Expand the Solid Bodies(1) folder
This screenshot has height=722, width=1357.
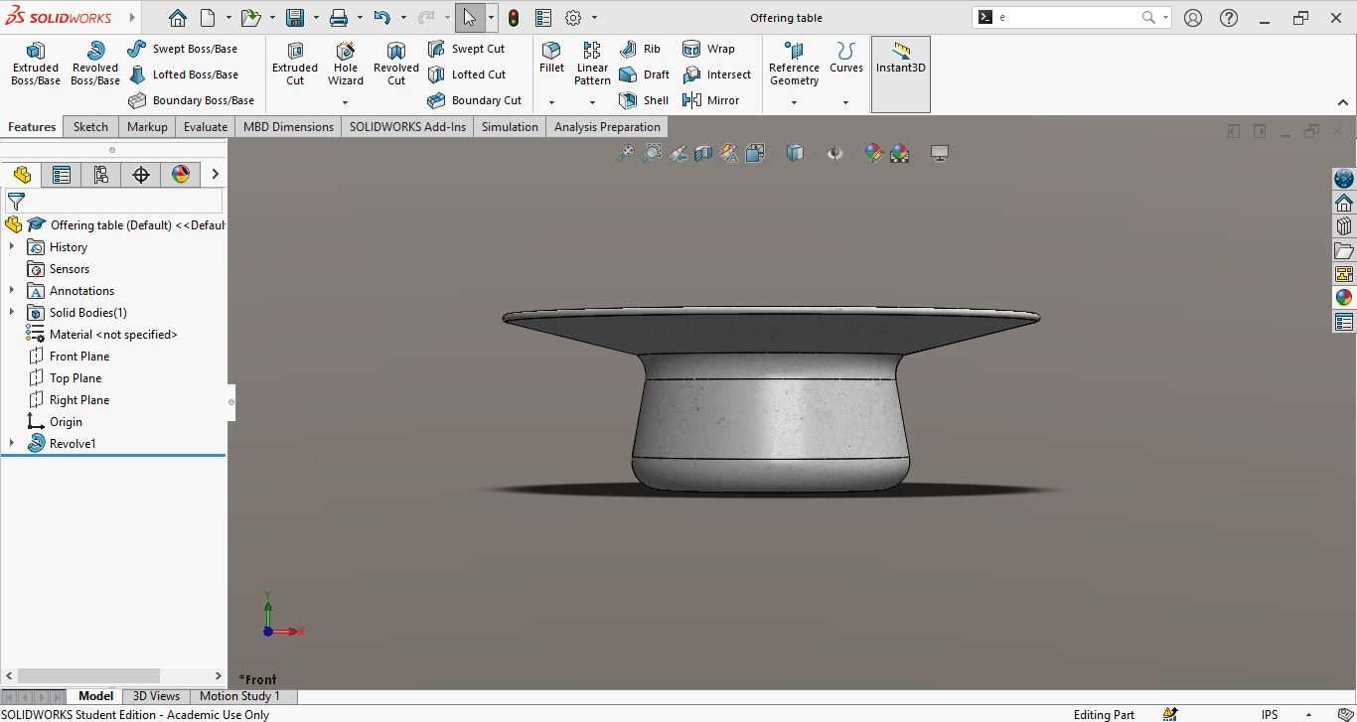coord(12,313)
